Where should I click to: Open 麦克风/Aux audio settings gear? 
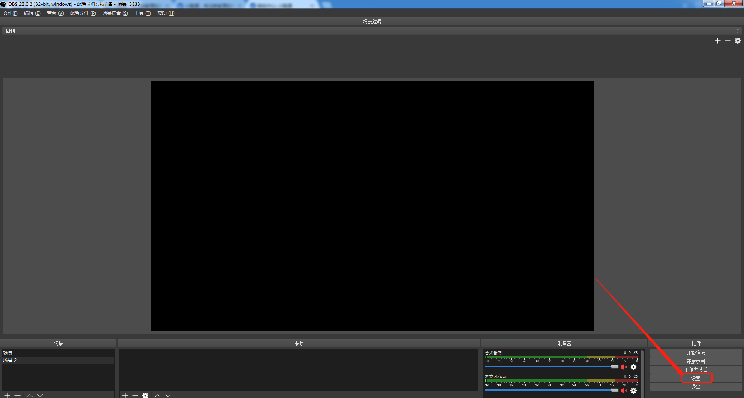[634, 391]
